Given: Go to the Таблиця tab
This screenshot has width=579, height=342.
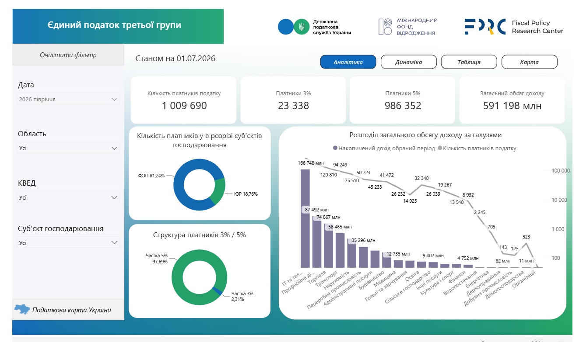Looking at the screenshot, I should (469, 62).
